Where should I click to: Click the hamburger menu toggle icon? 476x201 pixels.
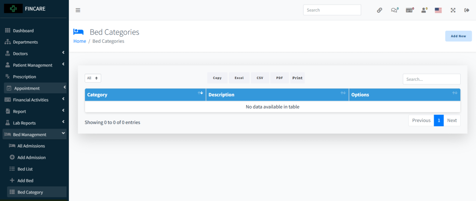pyautogui.click(x=78, y=10)
